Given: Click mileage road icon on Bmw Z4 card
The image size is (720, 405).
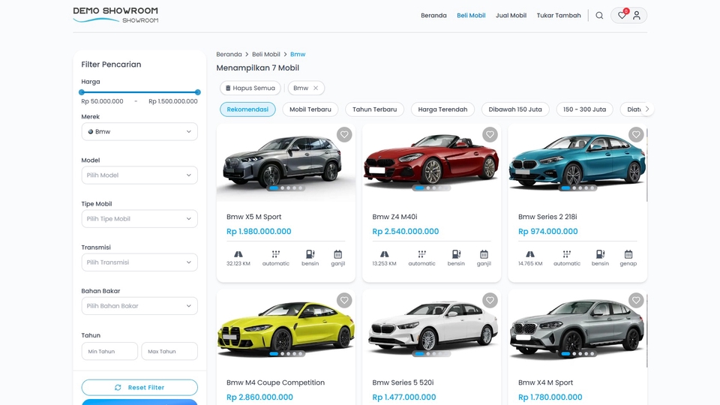Looking at the screenshot, I should [x=384, y=254].
